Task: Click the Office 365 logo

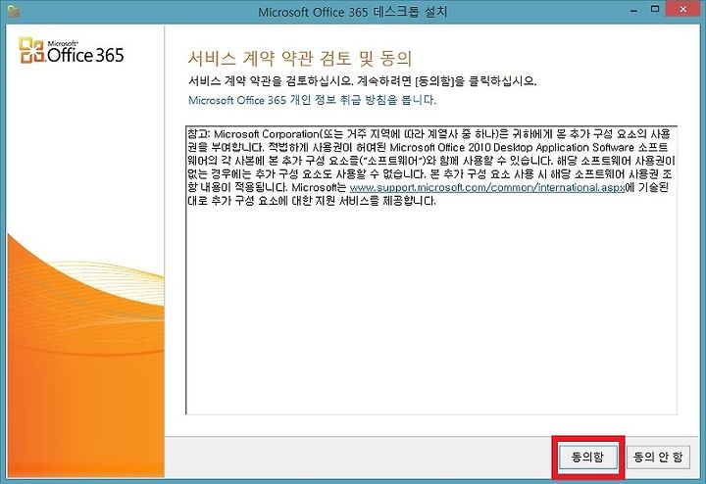Action: [72, 51]
